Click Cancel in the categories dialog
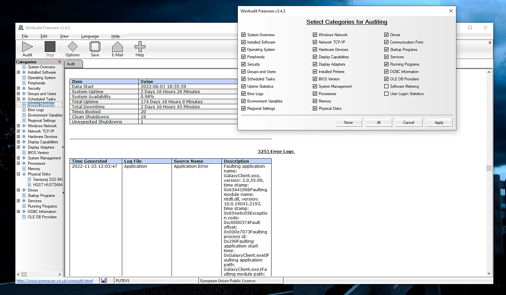The width and height of the screenshot is (506, 295). click(409, 122)
